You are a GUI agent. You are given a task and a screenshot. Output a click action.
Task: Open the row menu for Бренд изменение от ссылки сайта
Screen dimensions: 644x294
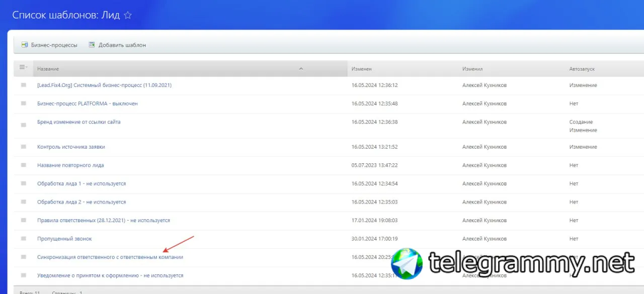click(23, 125)
